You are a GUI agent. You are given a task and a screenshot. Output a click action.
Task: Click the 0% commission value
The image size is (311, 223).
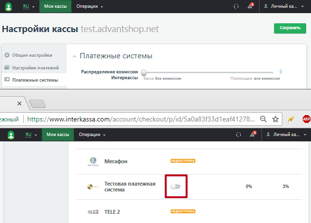point(249,187)
